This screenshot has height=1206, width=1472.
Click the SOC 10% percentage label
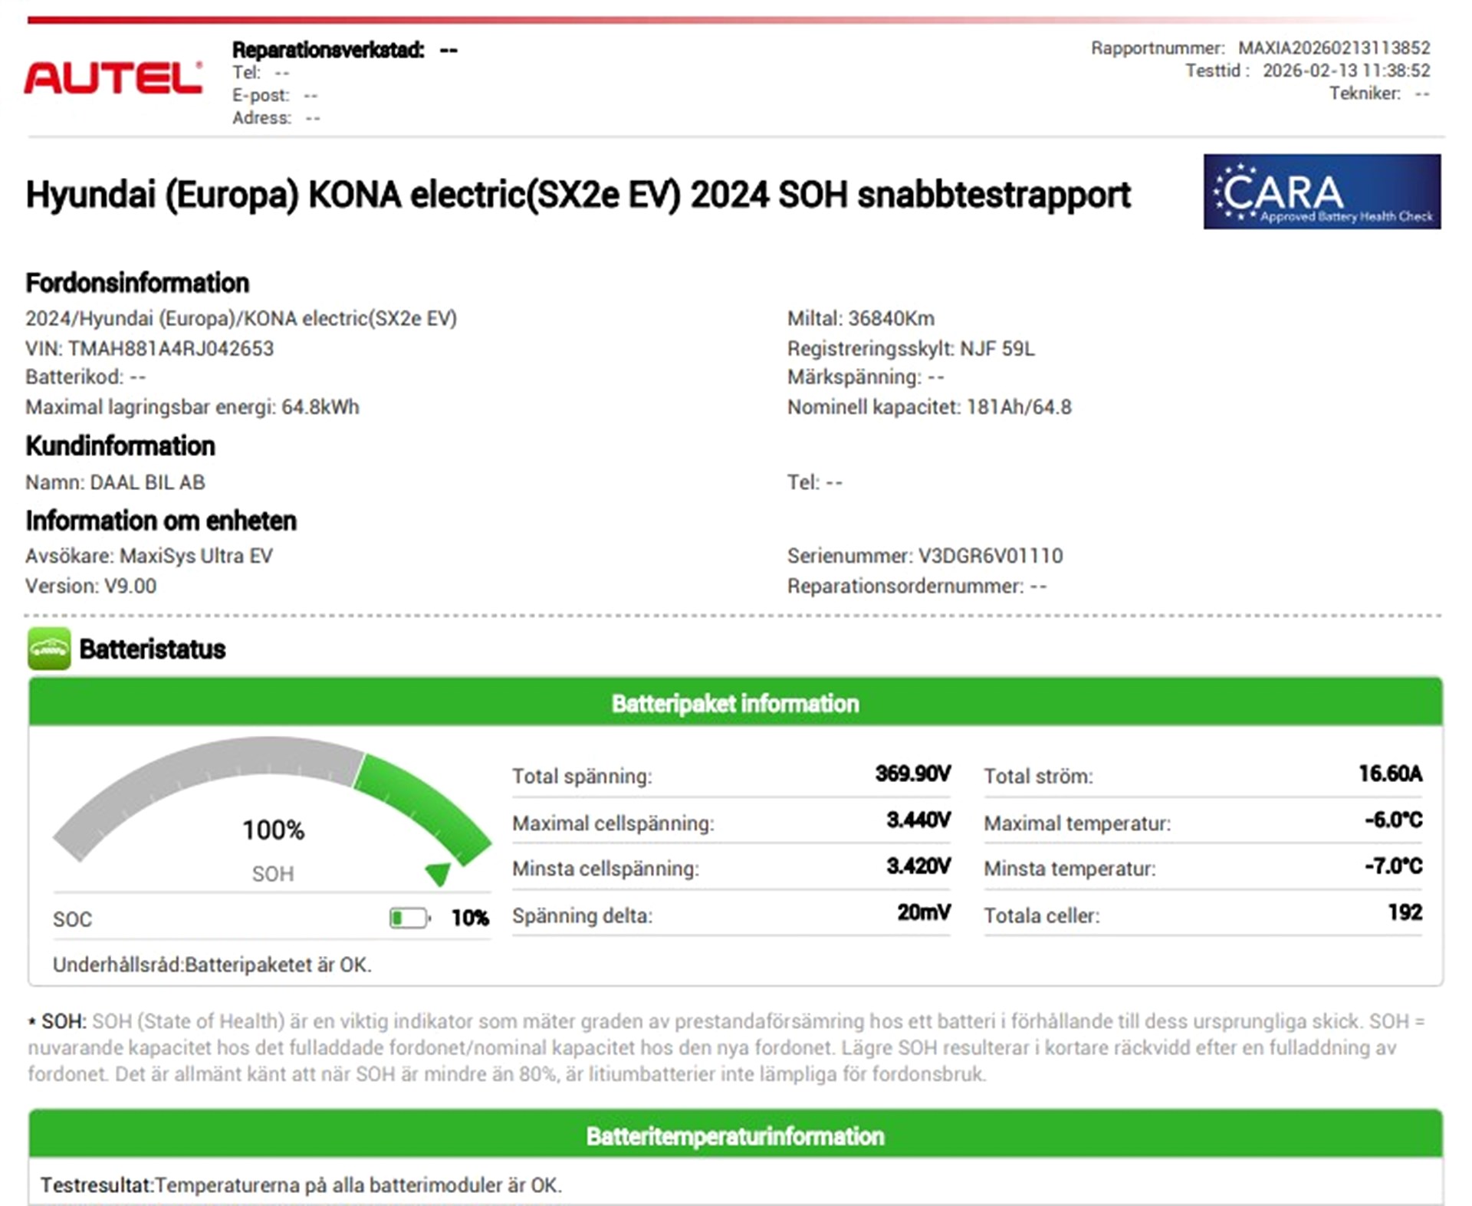coord(470,918)
